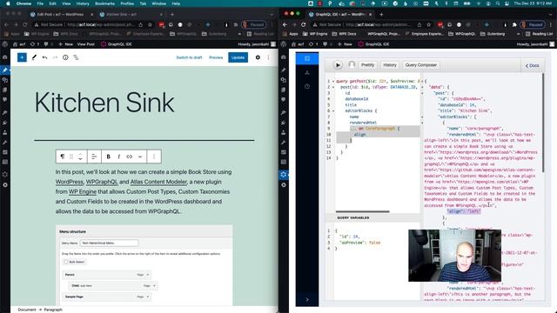Click the results pane vertical scrollbar

tap(543, 123)
